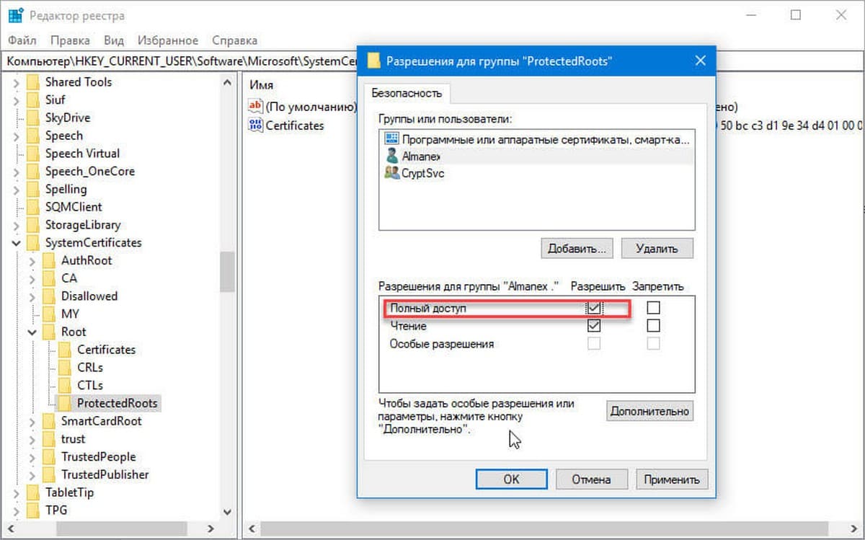Click the binary value icon for Certificates
Viewport: 865px width, 540px height.
[255, 125]
